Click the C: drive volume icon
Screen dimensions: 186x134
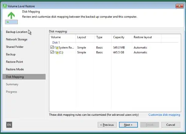point(56,52)
